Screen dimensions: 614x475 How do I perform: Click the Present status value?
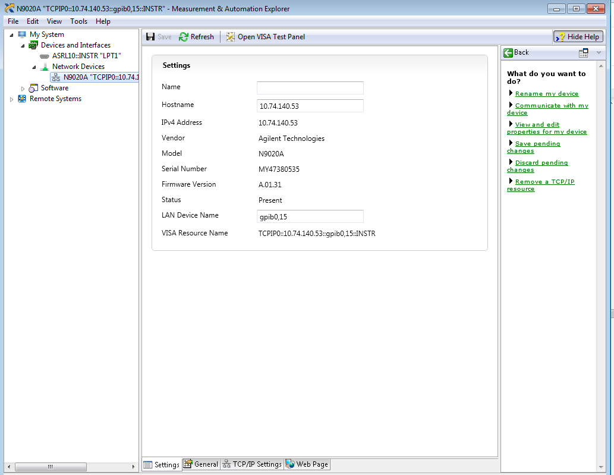(x=270, y=200)
